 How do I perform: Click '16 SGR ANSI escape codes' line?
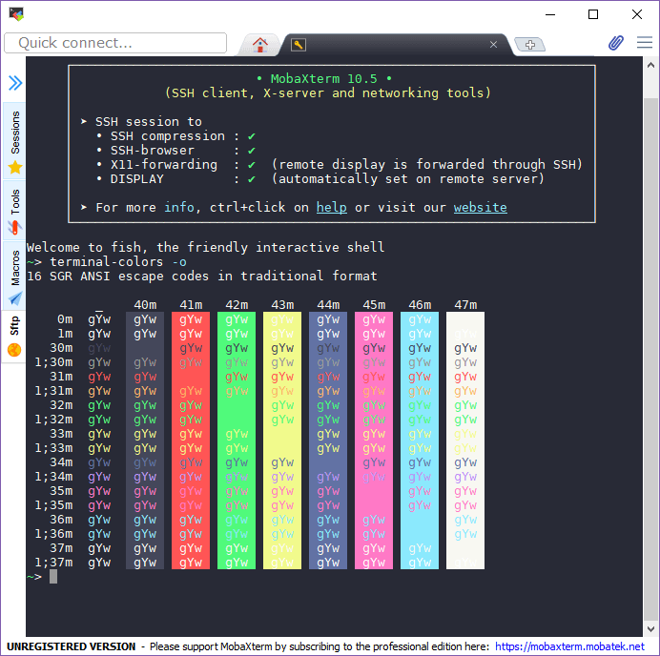(x=201, y=276)
